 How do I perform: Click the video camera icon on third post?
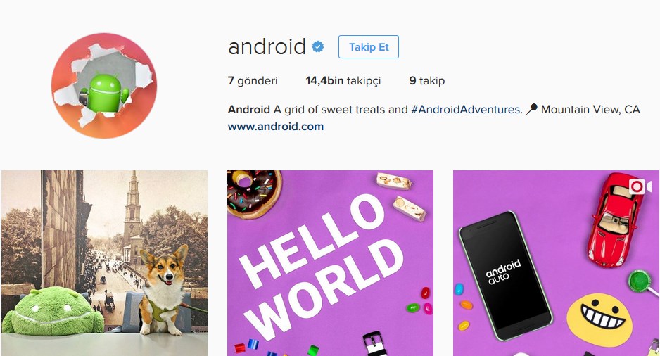point(640,186)
